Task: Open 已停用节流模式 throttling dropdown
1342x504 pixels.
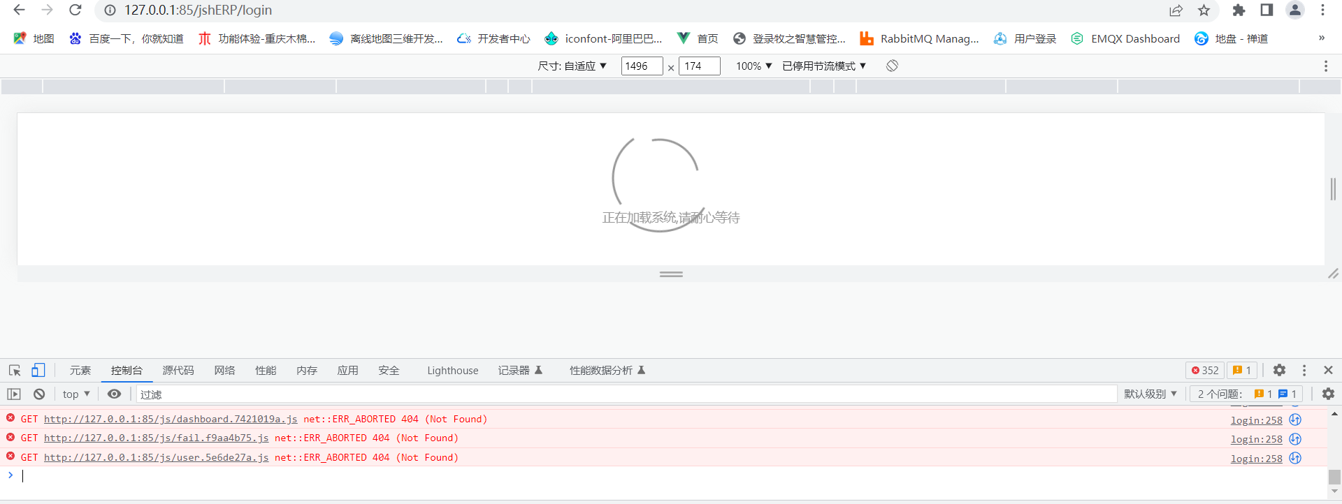Action: pyautogui.click(x=824, y=66)
